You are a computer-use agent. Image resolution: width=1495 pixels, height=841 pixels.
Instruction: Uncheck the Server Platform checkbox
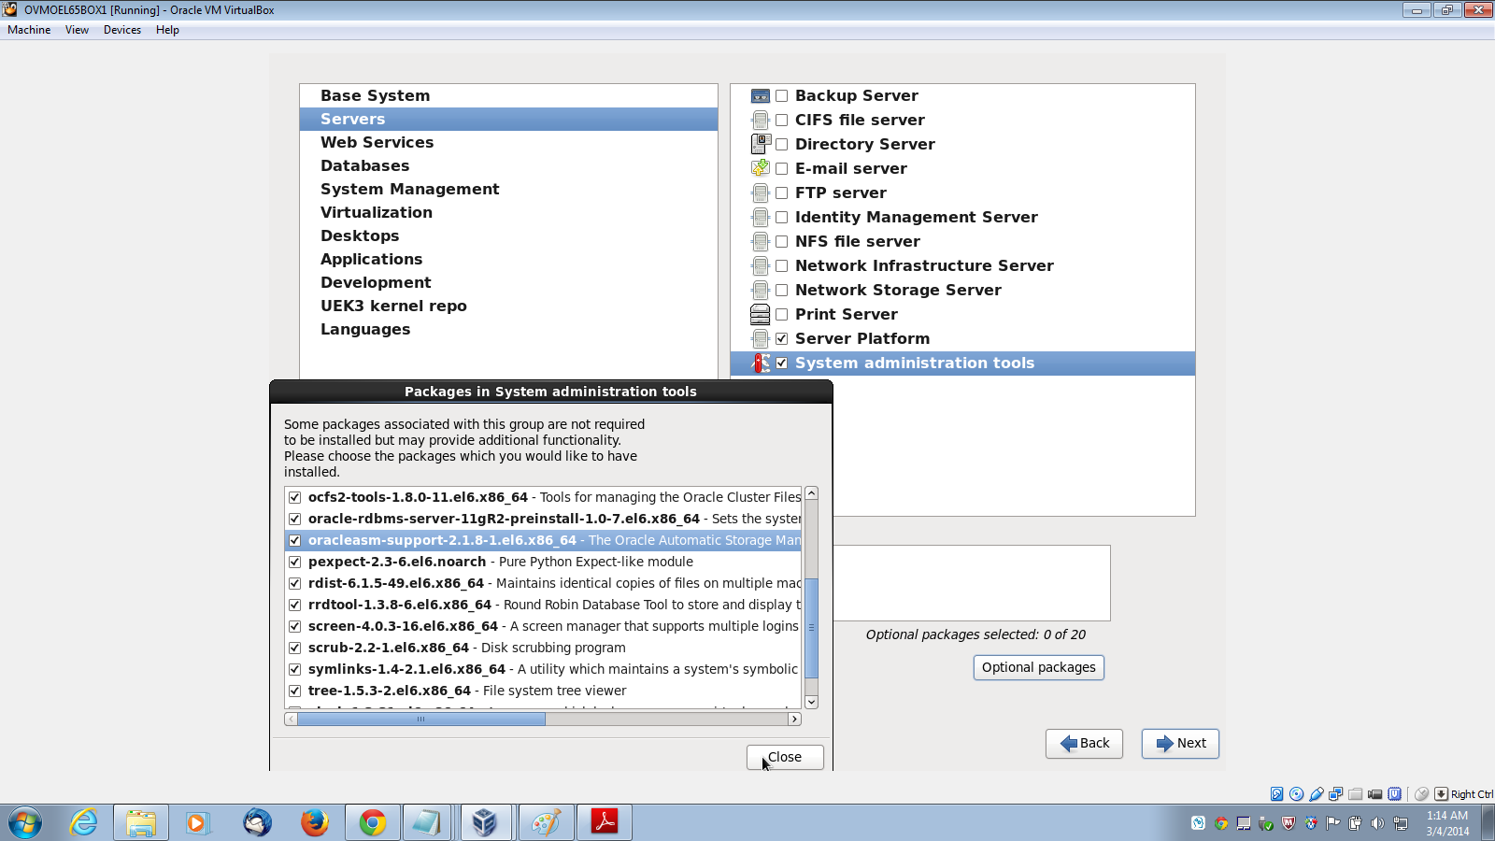782,338
